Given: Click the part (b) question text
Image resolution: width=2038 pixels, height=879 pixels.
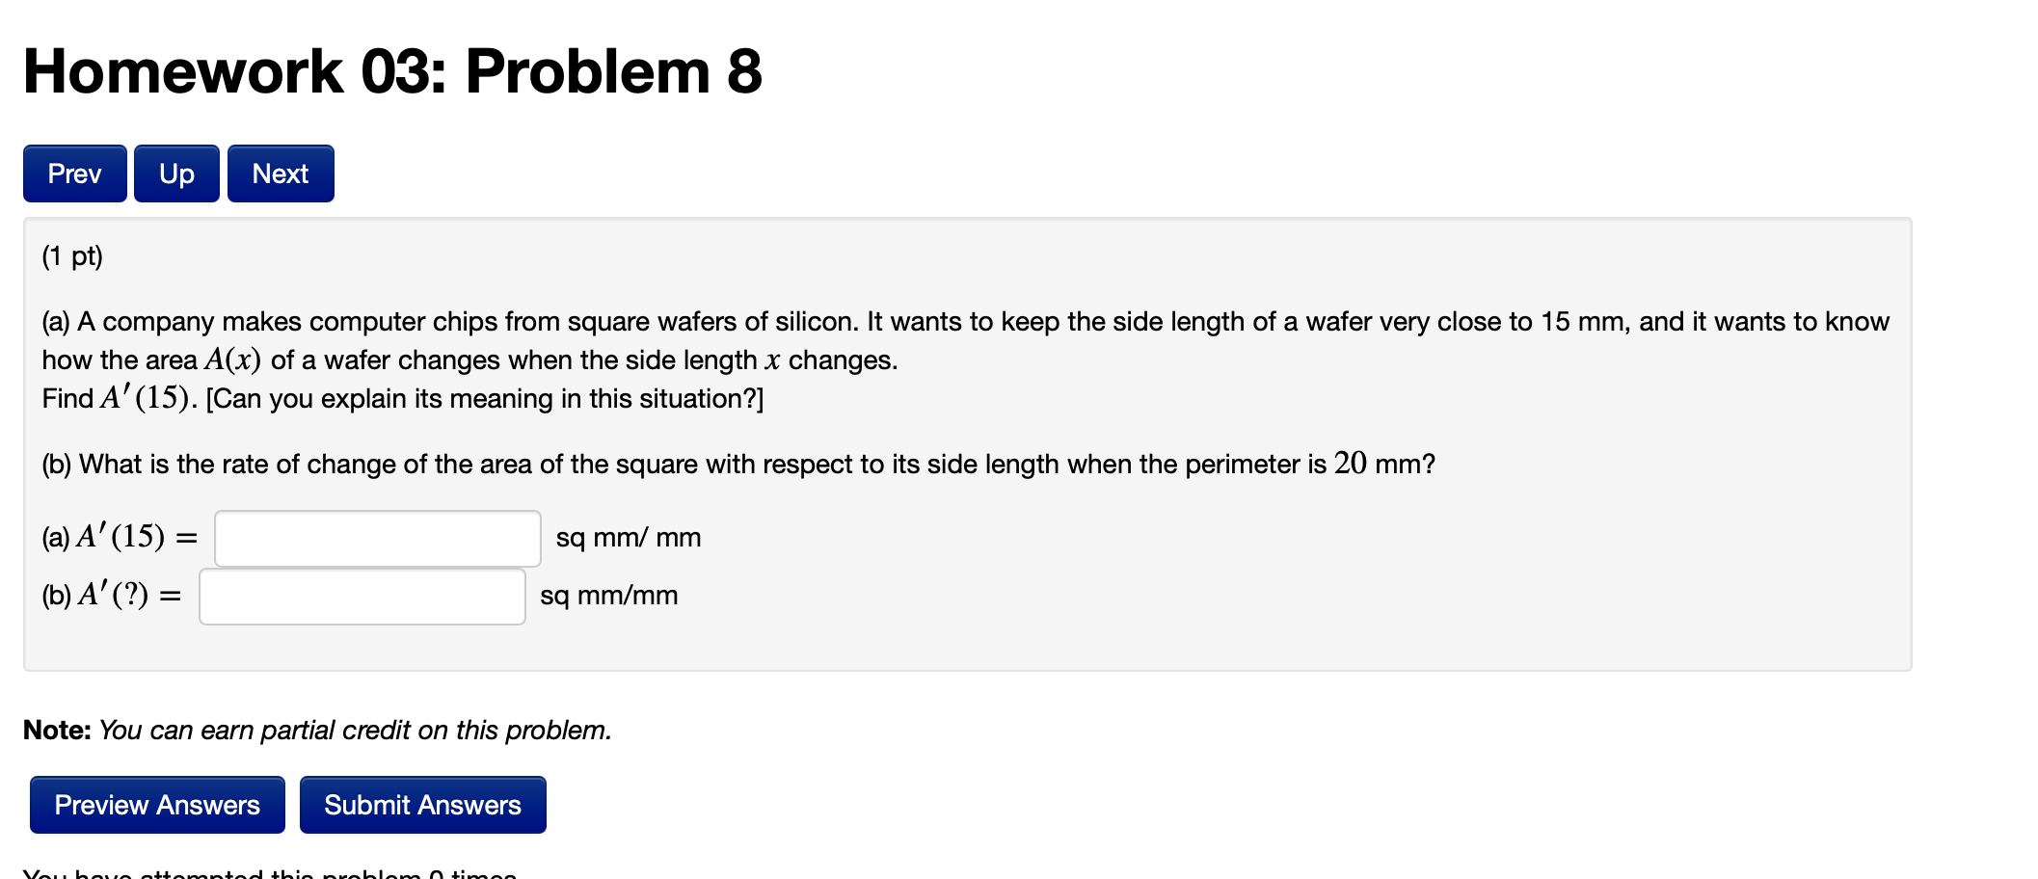Looking at the screenshot, I should (737, 464).
